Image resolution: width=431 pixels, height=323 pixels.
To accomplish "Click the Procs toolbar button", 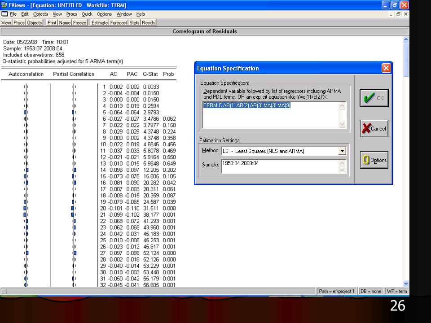I will click(19, 23).
